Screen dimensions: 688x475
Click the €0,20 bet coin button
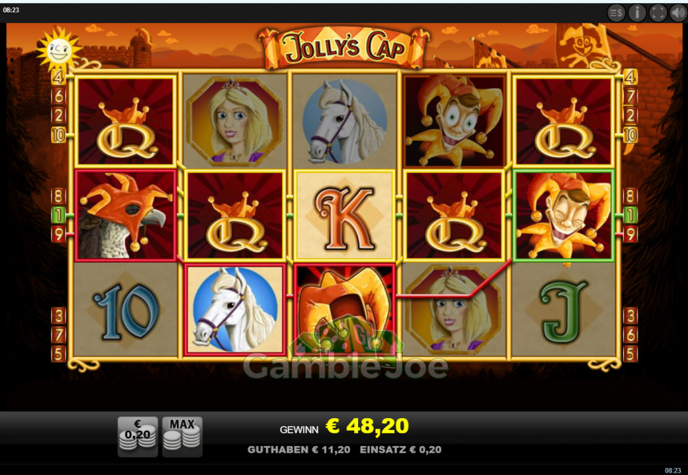[138, 437]
